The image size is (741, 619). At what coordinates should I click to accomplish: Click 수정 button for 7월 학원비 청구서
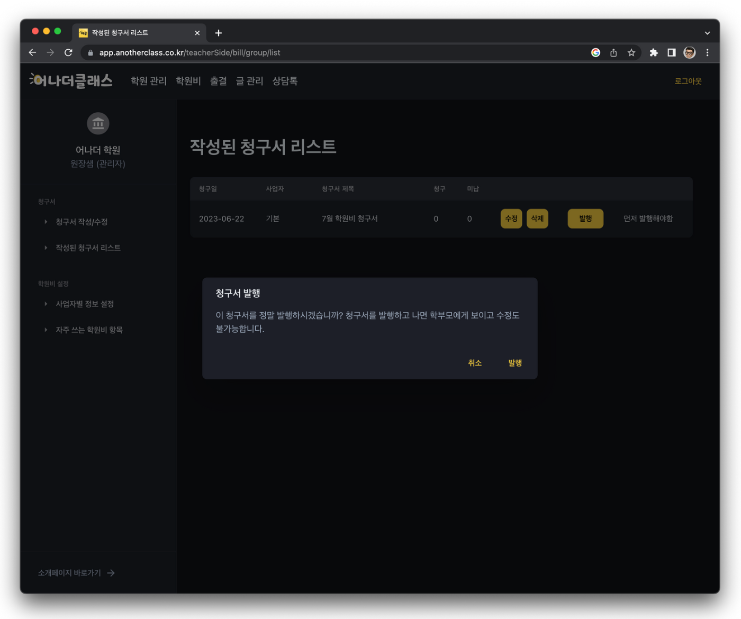(511, 219)
